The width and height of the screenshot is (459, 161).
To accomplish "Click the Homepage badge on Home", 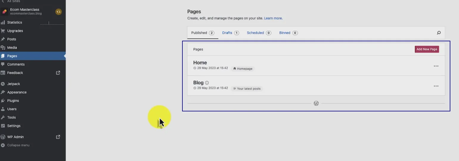I will click(243, 69).
